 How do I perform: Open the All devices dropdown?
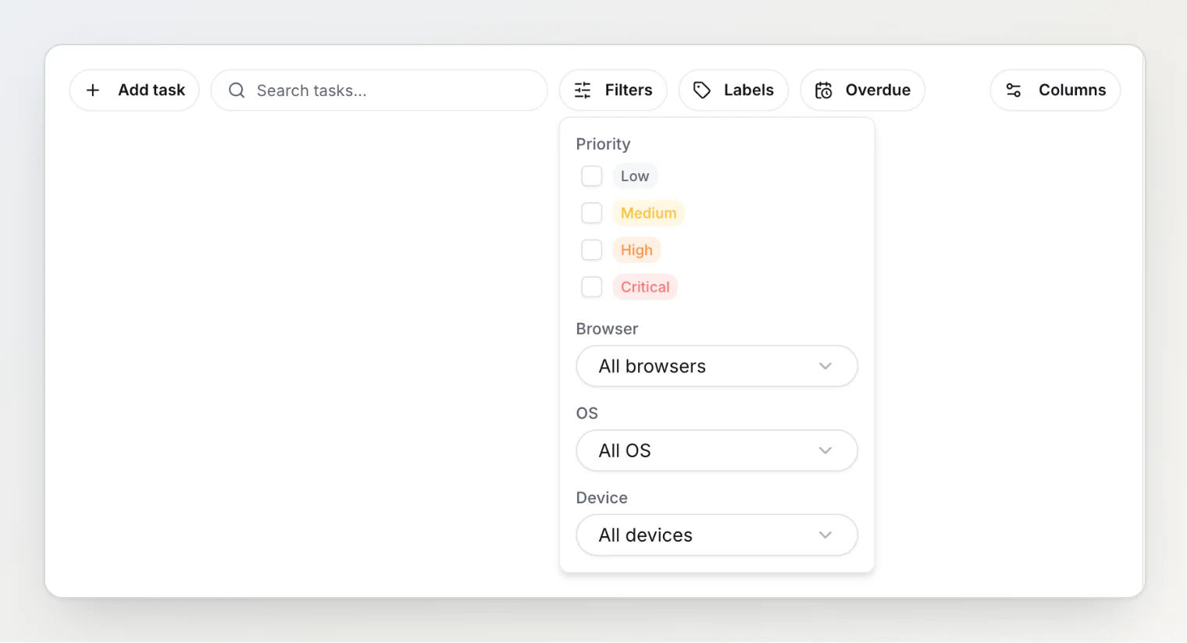[717, 535]
